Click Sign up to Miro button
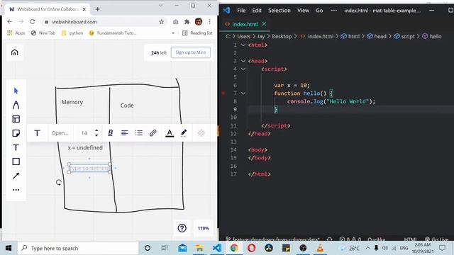This screenshot has width=454, height=255. point(191,52)
